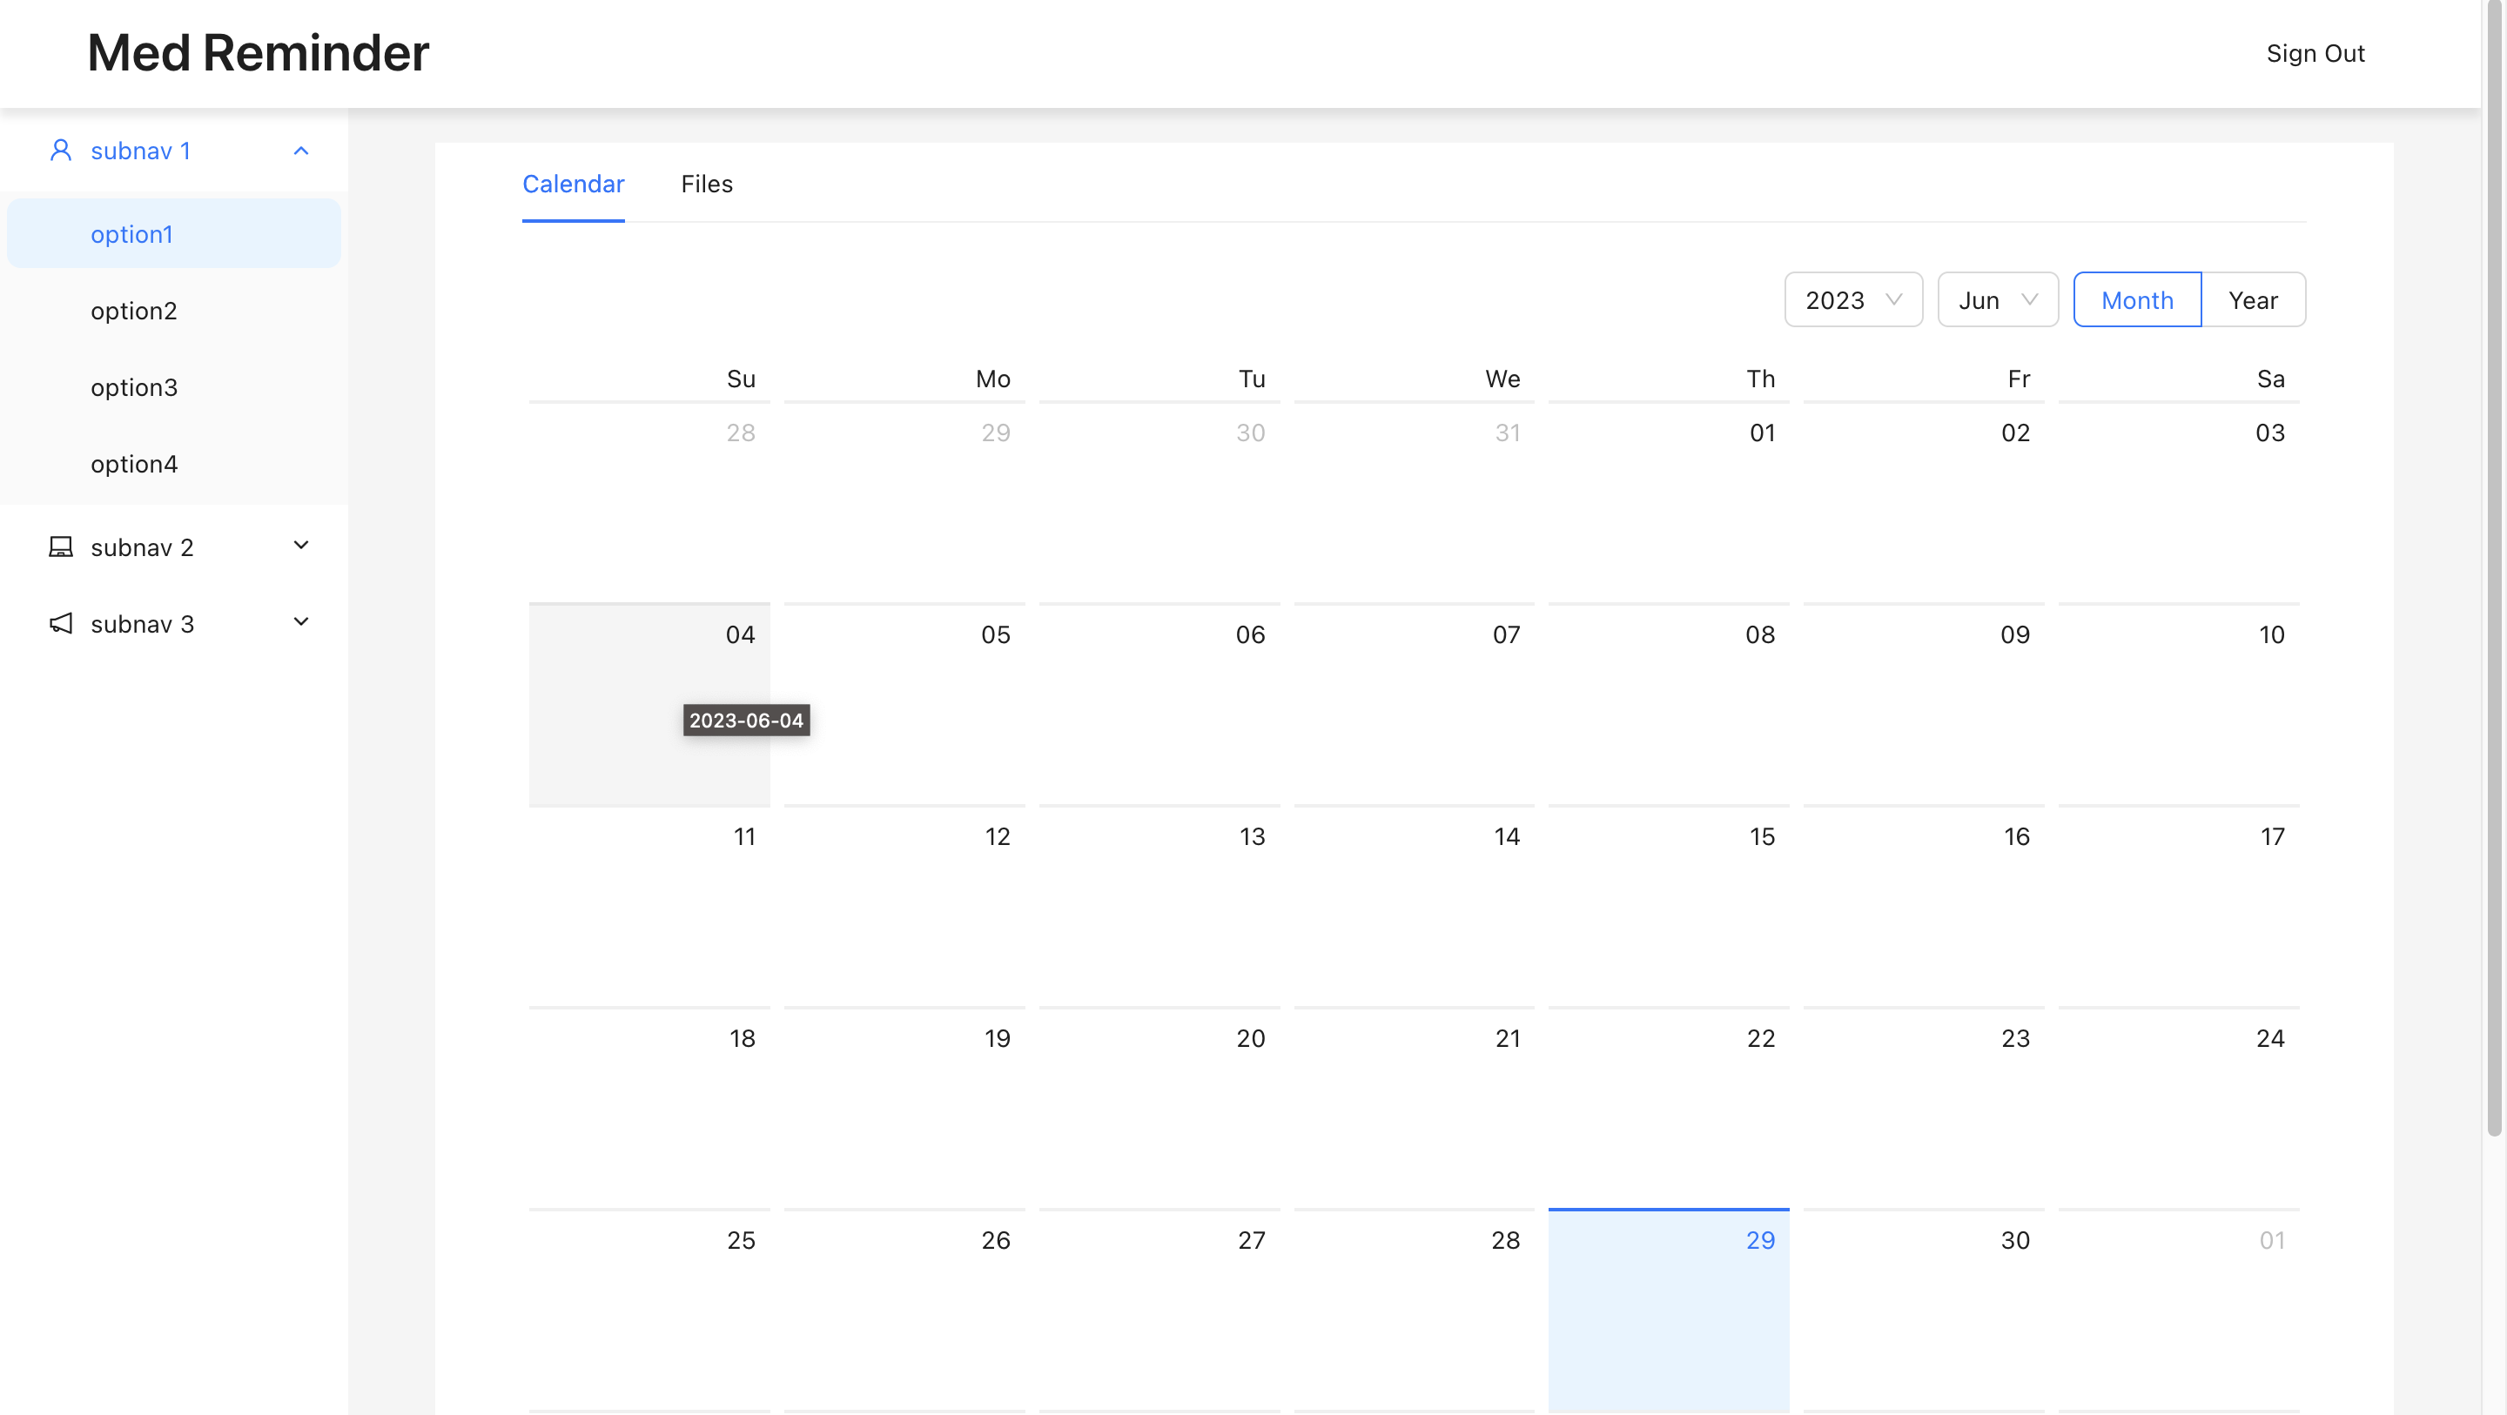Choose option3 in the sidebar menu
2507x1415 pixels.
(x=134, y=387)
